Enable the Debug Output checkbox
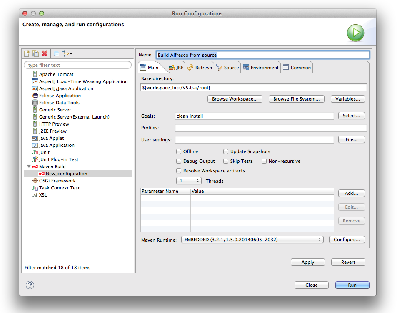This screenshot has width=397, height=313. coord(179,162)
